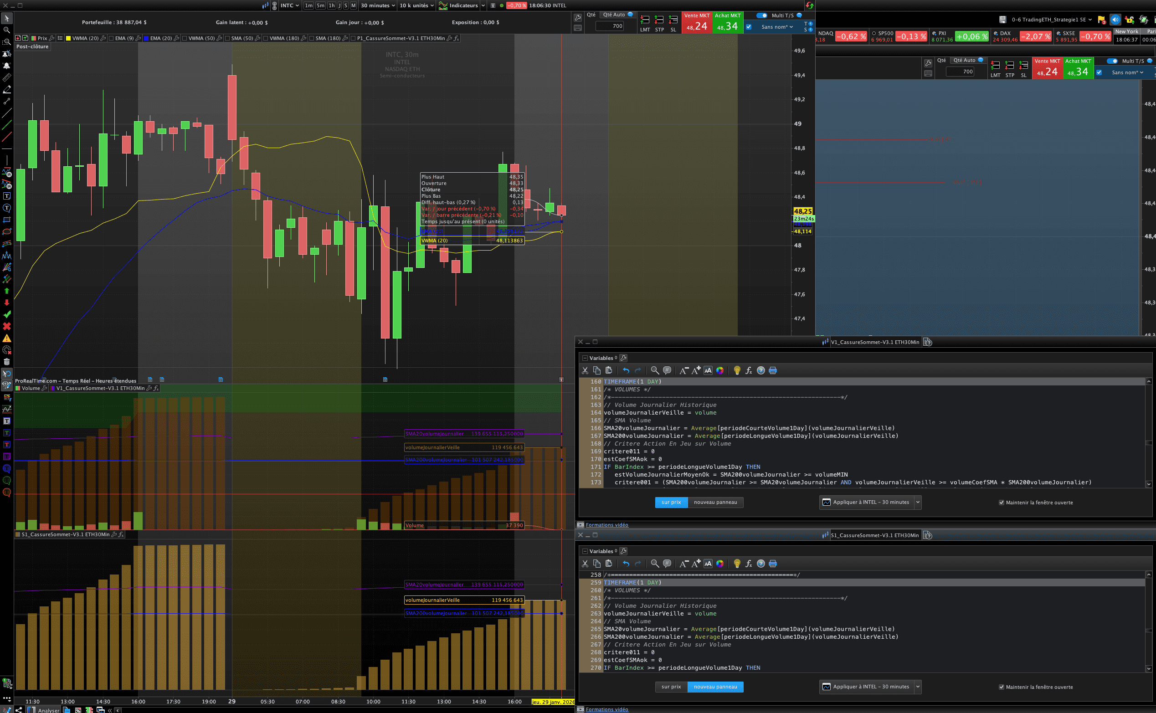Toggle the Multi T/S switch in top order bar
Image resolution: width=1156 pixels, height=713 pixels.
(762, 15)
